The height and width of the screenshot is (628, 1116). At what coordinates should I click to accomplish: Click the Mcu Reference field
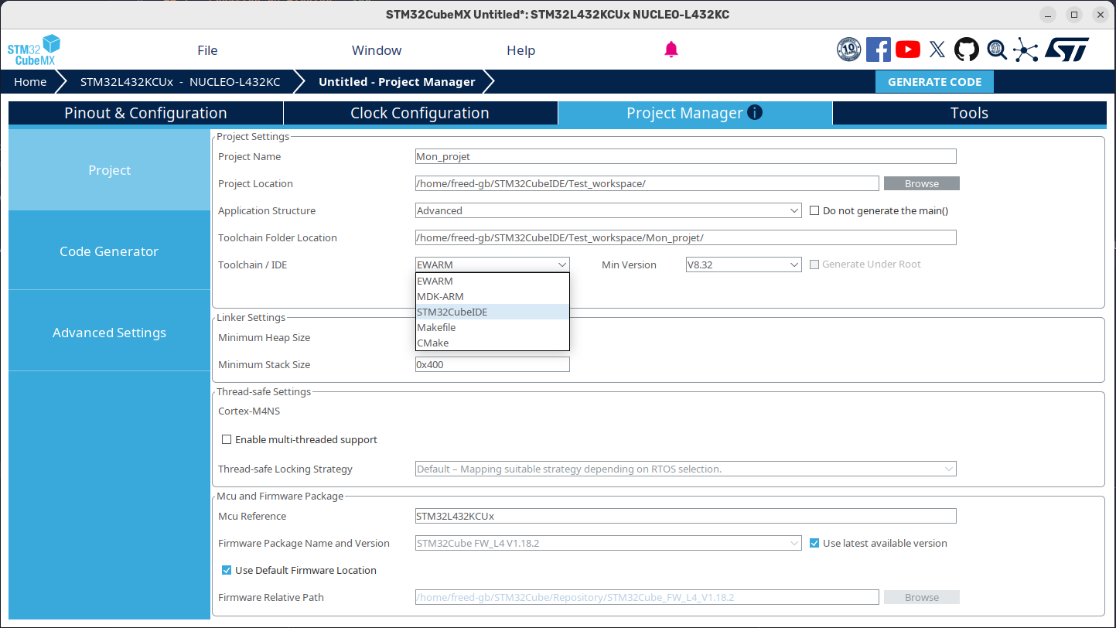point(686,516)
